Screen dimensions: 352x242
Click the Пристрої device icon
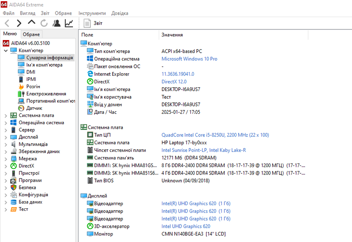point(13,173)
